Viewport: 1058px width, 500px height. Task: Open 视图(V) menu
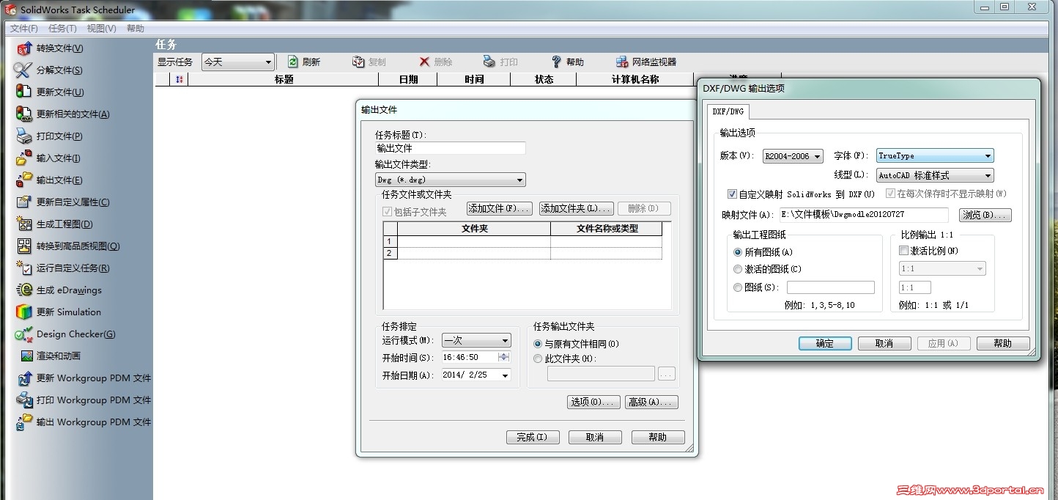pyautogui.click(x=101, y=29)
